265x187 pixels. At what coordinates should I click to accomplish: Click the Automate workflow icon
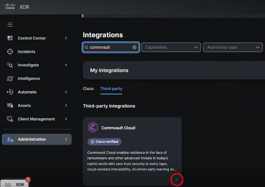[10, 92]
